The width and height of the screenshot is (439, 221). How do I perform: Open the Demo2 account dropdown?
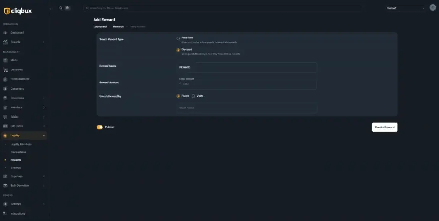[406, 8]
